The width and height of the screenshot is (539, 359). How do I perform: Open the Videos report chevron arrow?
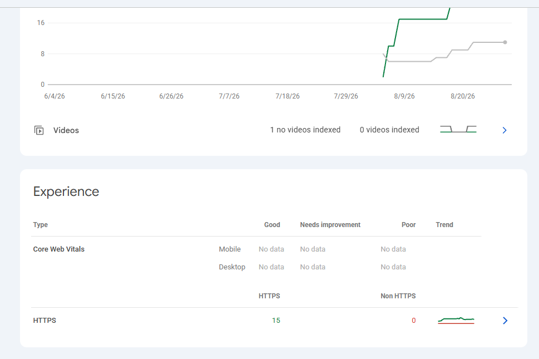[505, 130]
